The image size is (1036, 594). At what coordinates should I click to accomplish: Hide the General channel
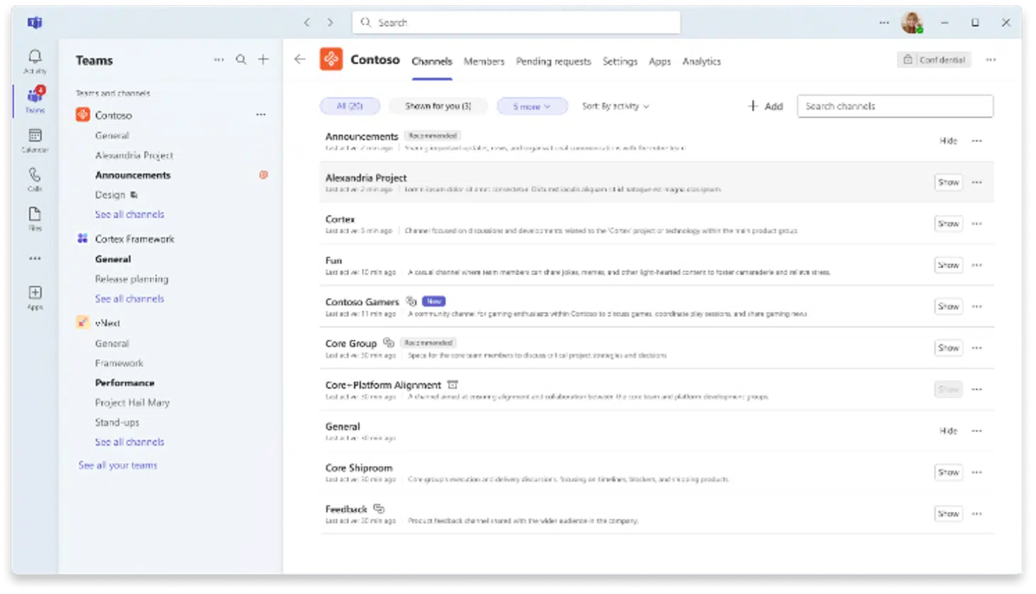click(x=948, y=431)
